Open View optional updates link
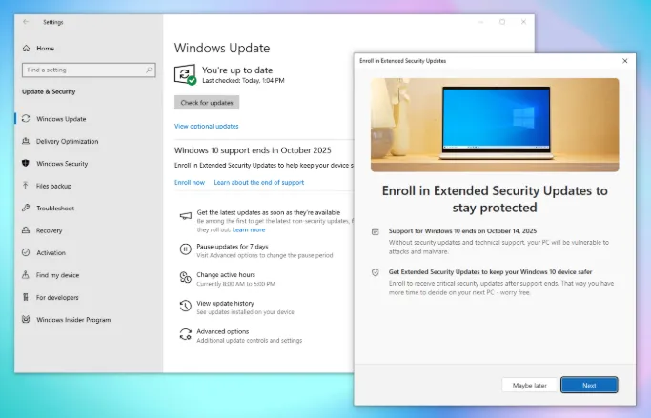This screenshot has height=418, width=651. click(x=206, y=126)
